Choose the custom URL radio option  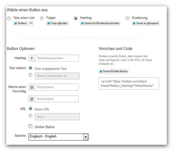[30, 116]
